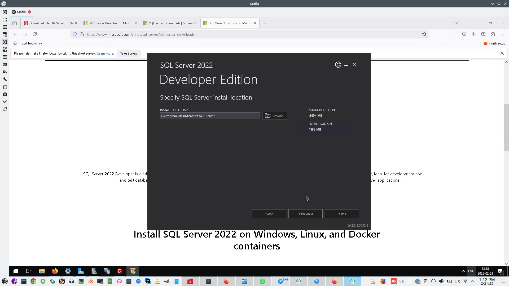Click the smiley feedback icon in installer
The image size is (509, 286).
338,65
